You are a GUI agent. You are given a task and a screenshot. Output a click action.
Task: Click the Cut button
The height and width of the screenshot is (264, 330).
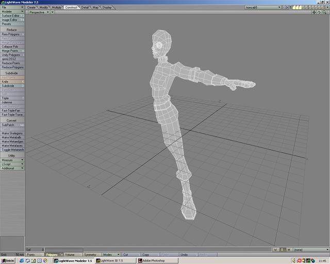click(x=131, y=255)
